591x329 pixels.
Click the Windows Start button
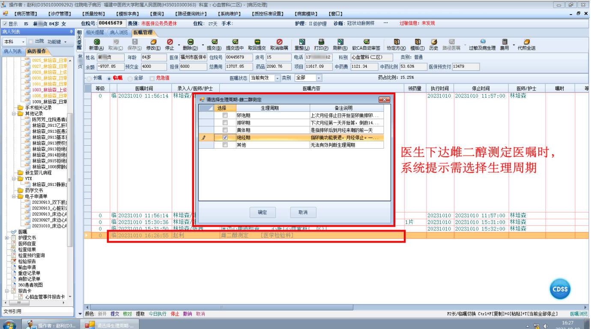coord(9,325)
